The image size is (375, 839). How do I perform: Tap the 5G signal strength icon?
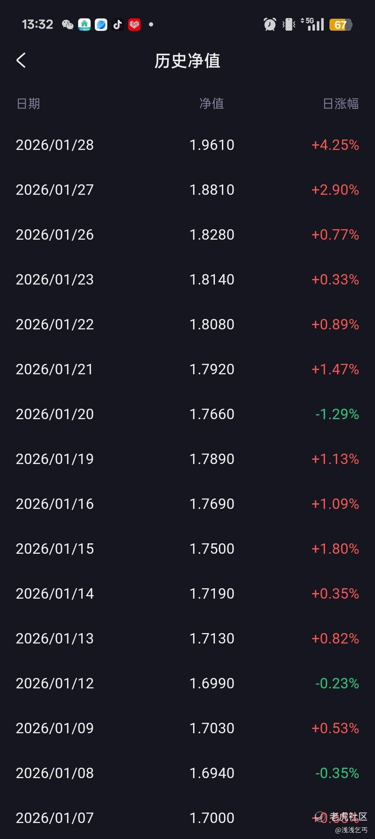tap(312, 24)
